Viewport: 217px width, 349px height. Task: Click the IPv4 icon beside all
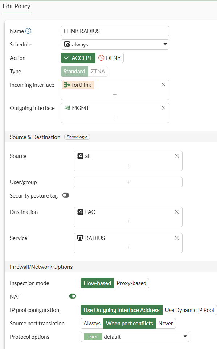80,156
